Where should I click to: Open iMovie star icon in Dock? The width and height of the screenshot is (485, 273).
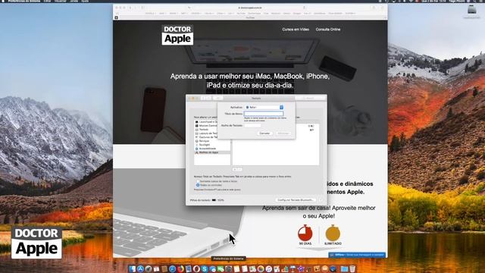(x=301, y=269)
